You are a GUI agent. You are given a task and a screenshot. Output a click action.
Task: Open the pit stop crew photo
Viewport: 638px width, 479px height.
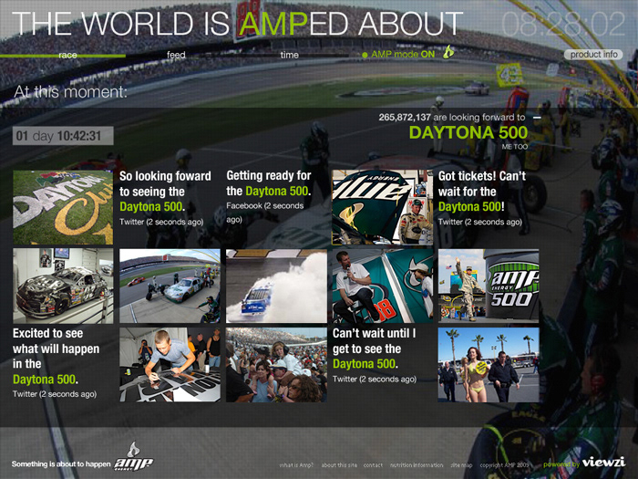pos(170,286)
